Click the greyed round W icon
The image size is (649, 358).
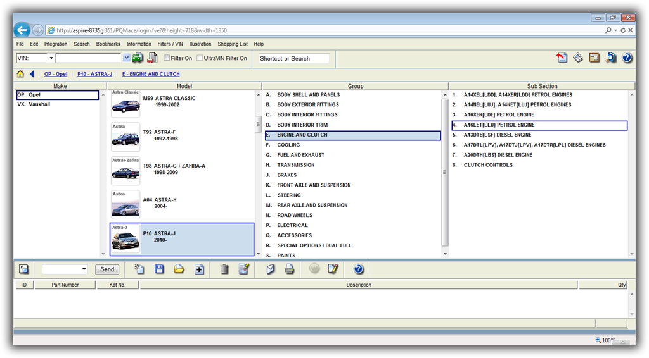[x=314, y=269]
